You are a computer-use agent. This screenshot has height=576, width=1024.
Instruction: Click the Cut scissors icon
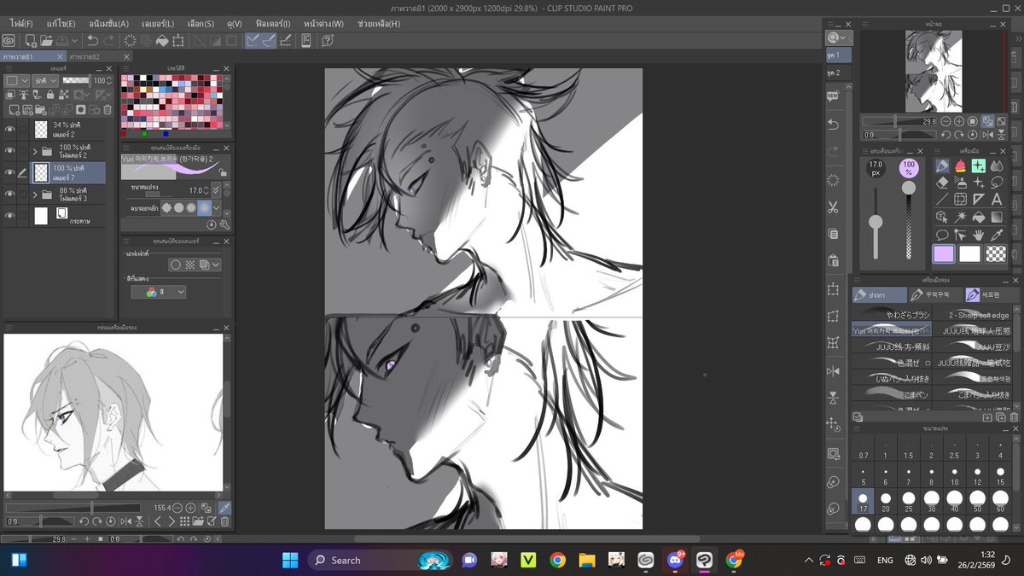pyautogui.click(x=833, y=207)
